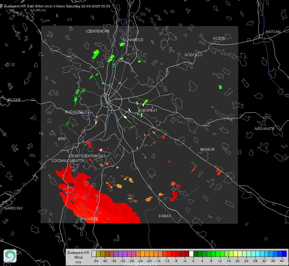Click the HATVAN label
This screenshot has height=266, width=289.
[x=273, y=32]
